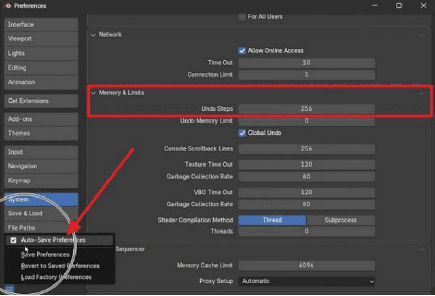
Task: Collapse the Network panel
Action: click(x=93, y=35)
